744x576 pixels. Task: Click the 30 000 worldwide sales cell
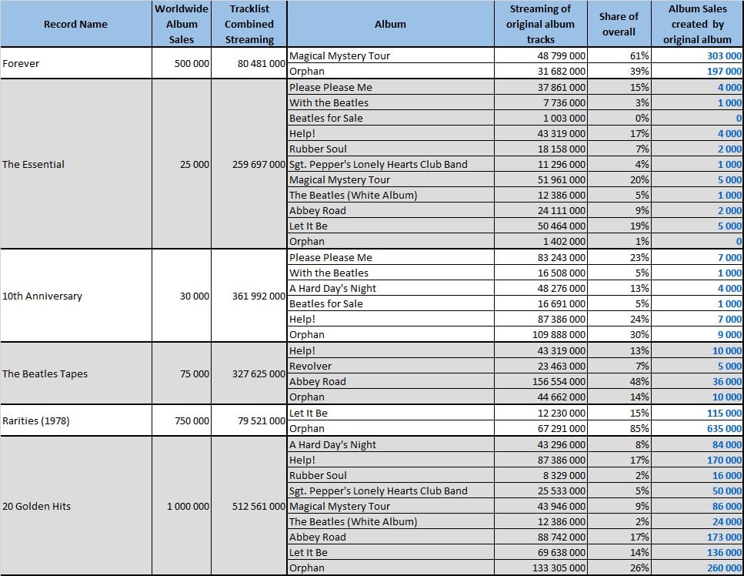[x=182, y=296]
